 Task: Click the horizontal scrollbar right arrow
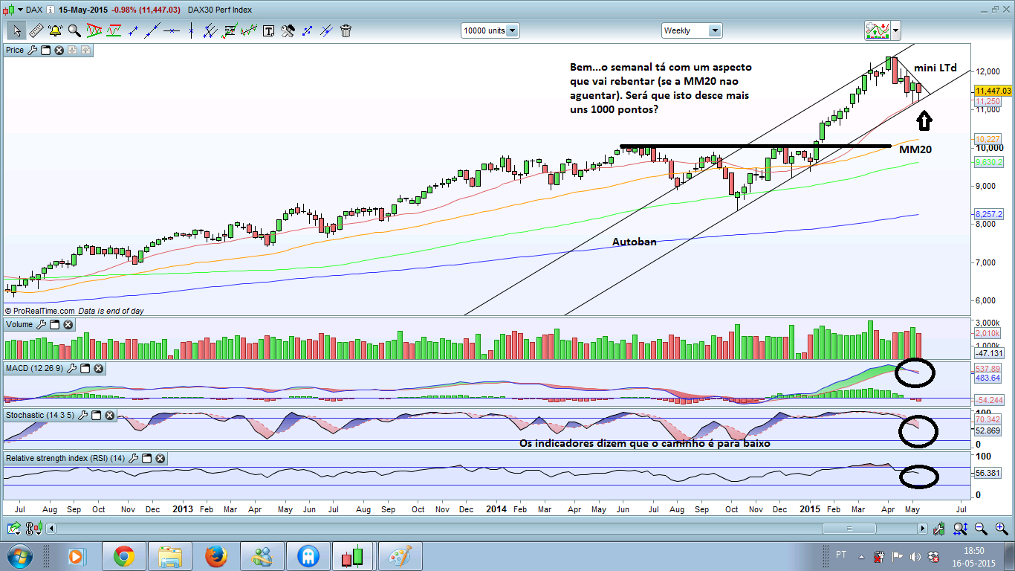[x=922, y=528]
